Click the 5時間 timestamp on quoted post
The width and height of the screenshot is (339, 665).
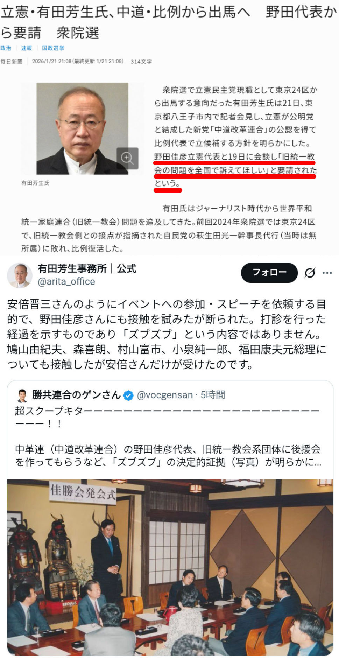click(x=213, y=395)
